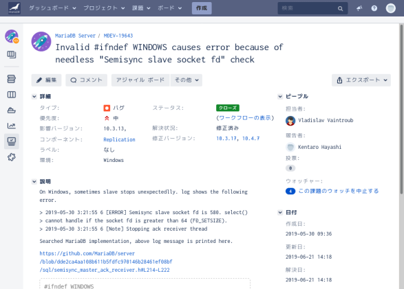Click the バグ issue type icon
The width and height of the screenshot is (404, 289).
click(x=107, y=108)
